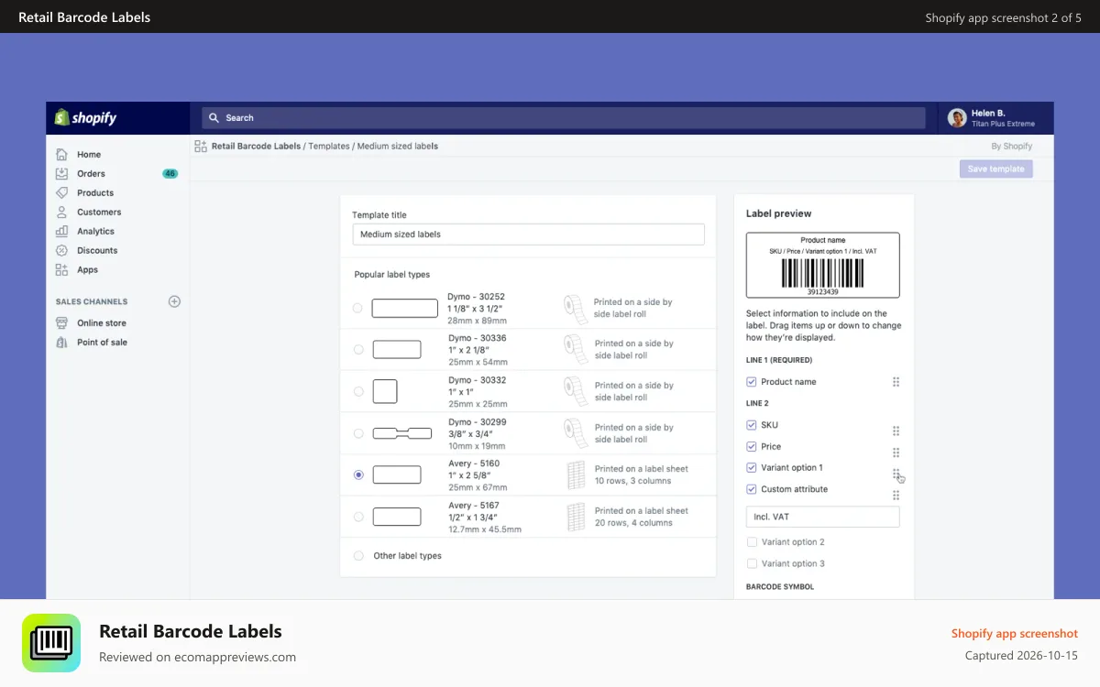Add a sales channel with plus icon

174,301
